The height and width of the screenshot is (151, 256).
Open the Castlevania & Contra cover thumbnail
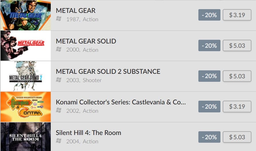(x=26, y=107)
